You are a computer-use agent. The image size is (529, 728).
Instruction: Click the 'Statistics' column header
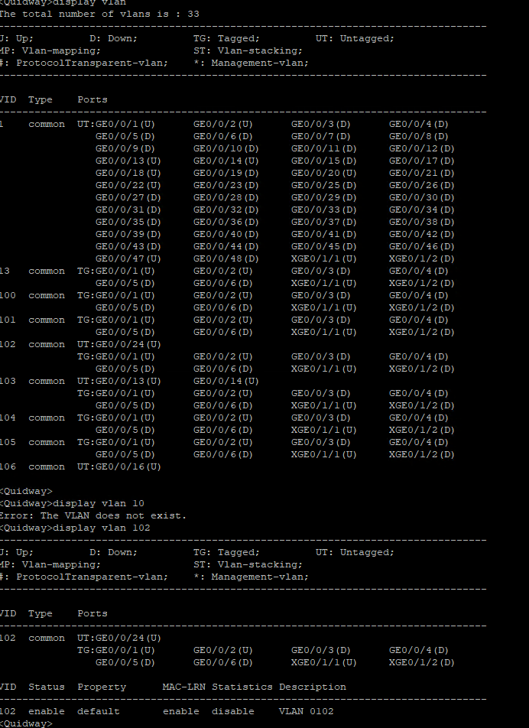[242, 687]
